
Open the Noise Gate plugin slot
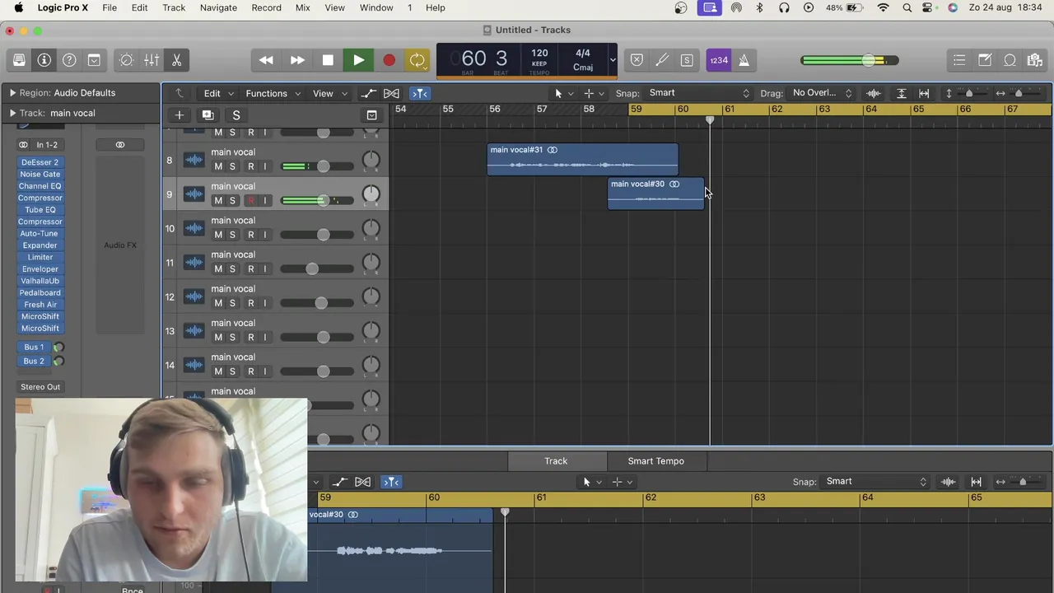(x=40, y=175)
